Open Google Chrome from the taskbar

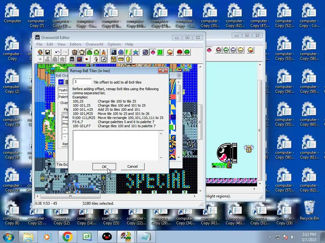point(67,237)
